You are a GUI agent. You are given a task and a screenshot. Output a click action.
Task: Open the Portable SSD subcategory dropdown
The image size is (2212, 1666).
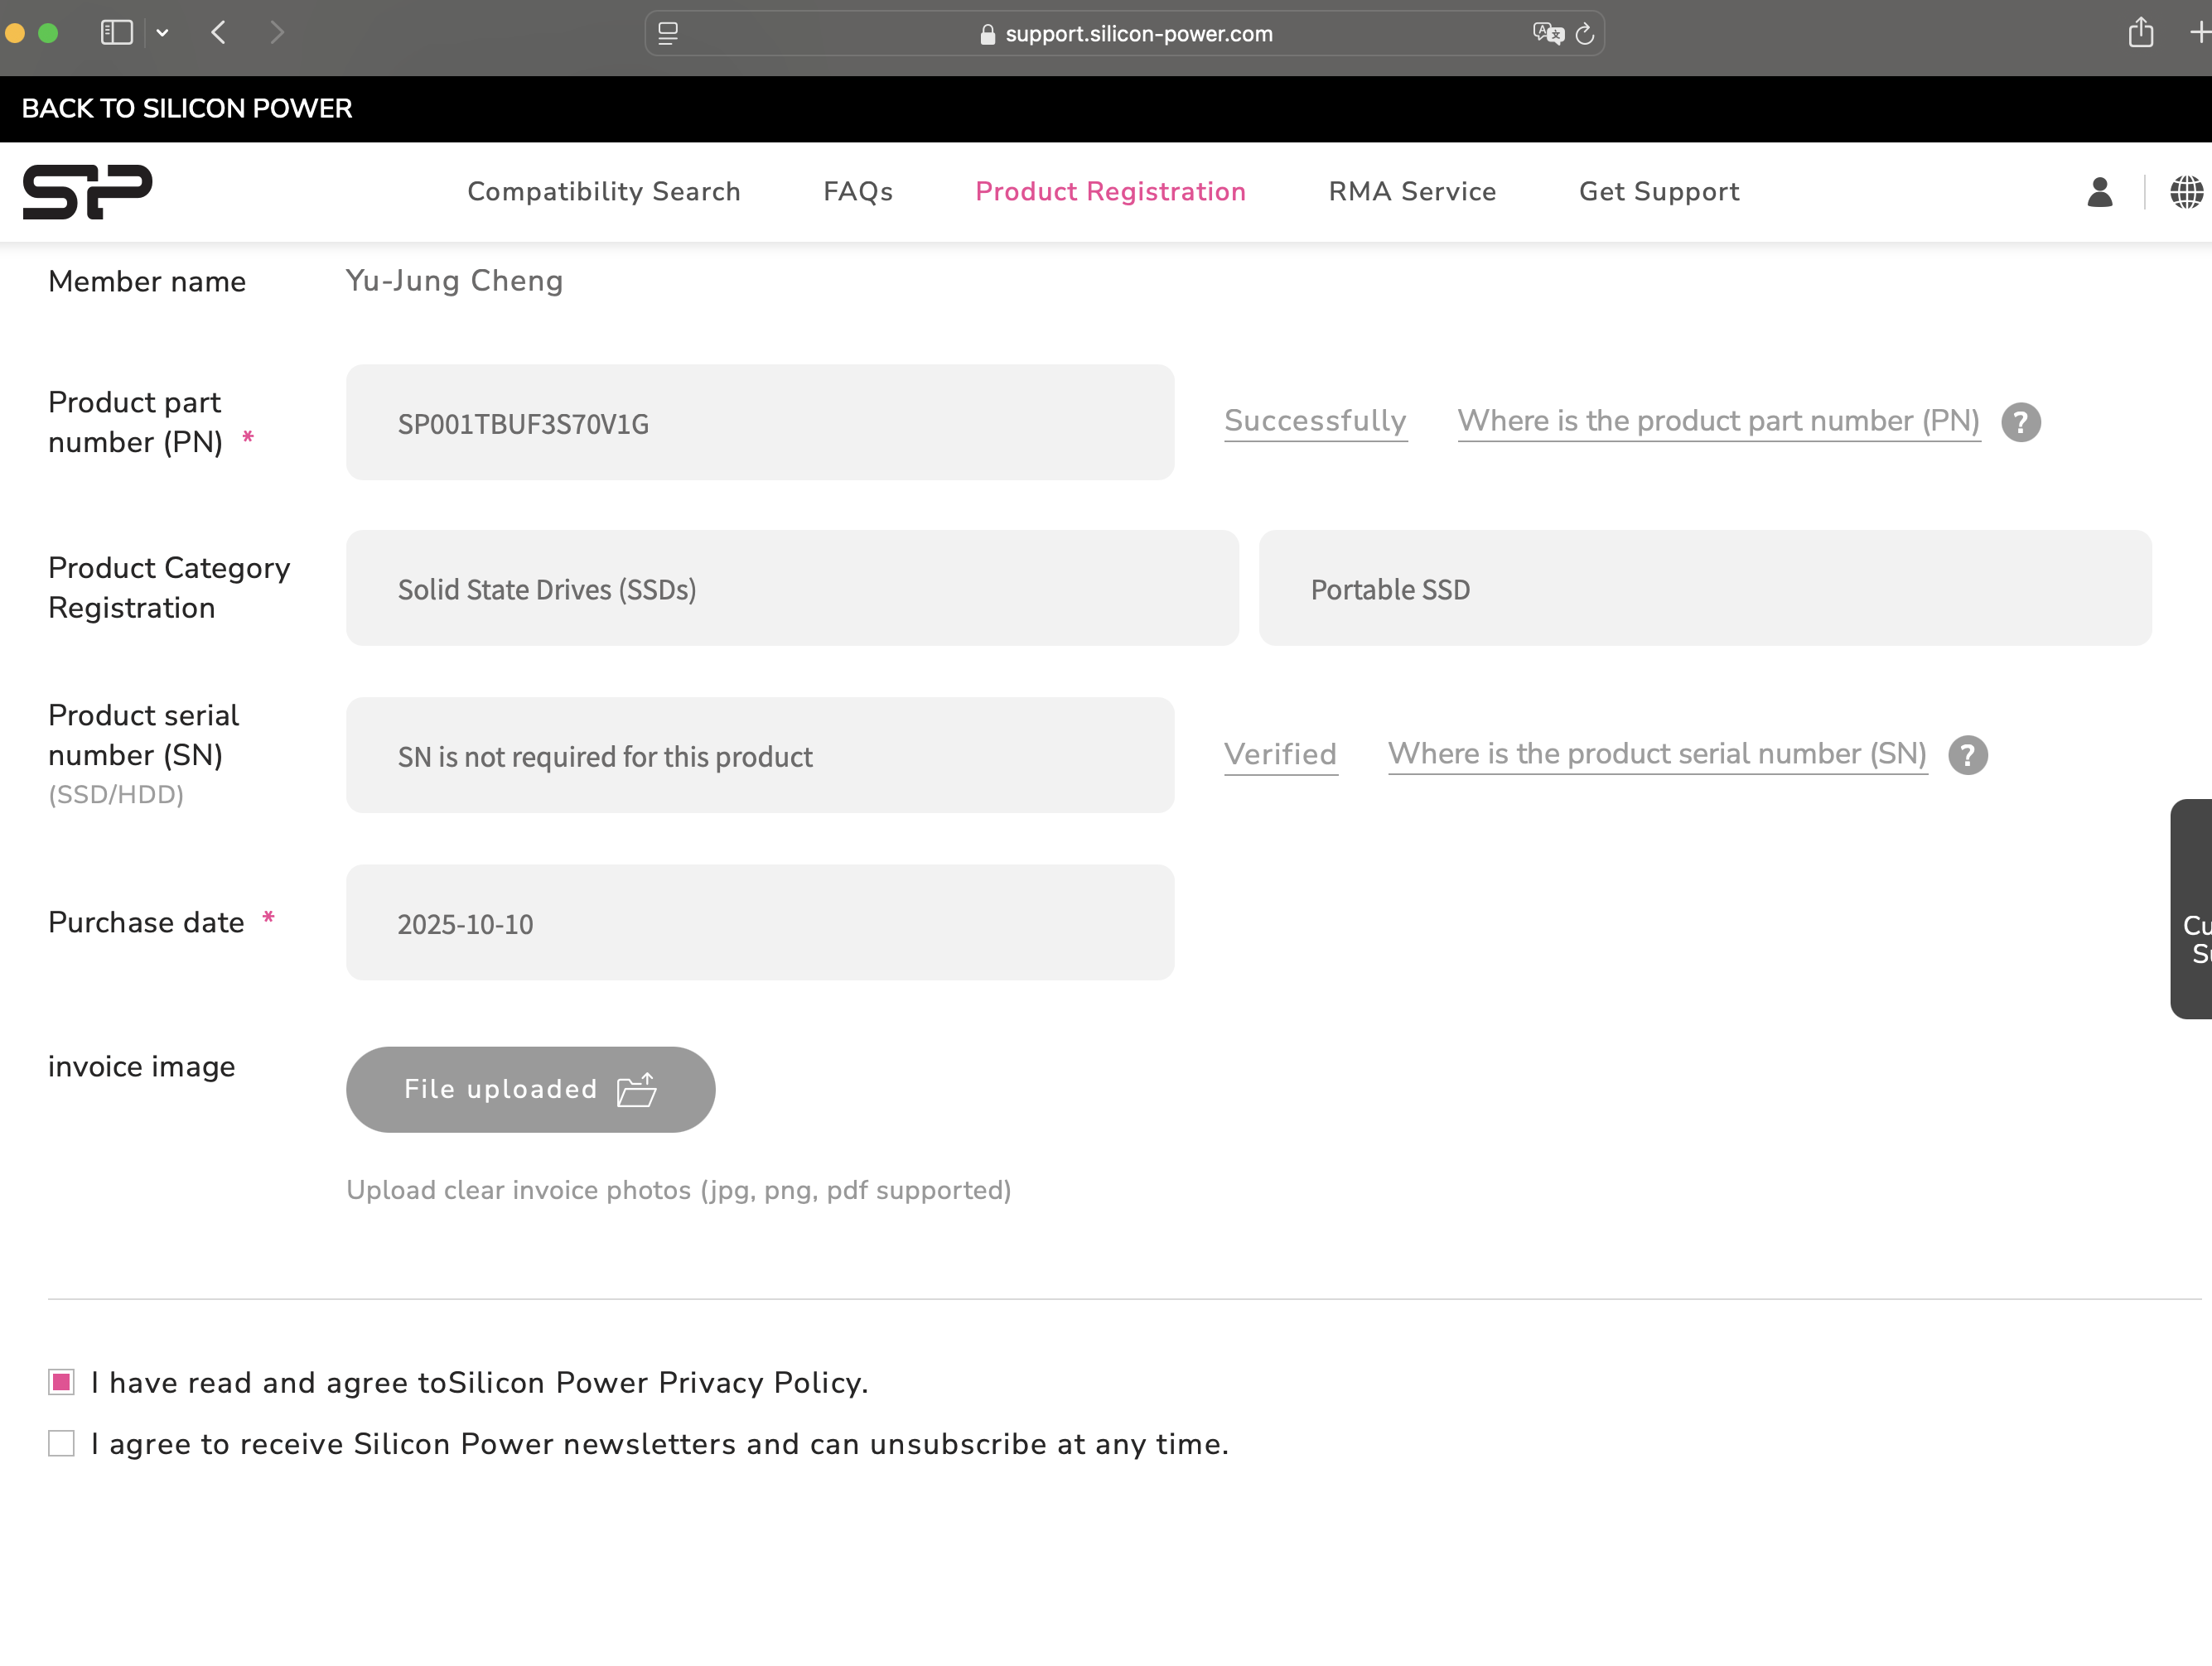1704,588
